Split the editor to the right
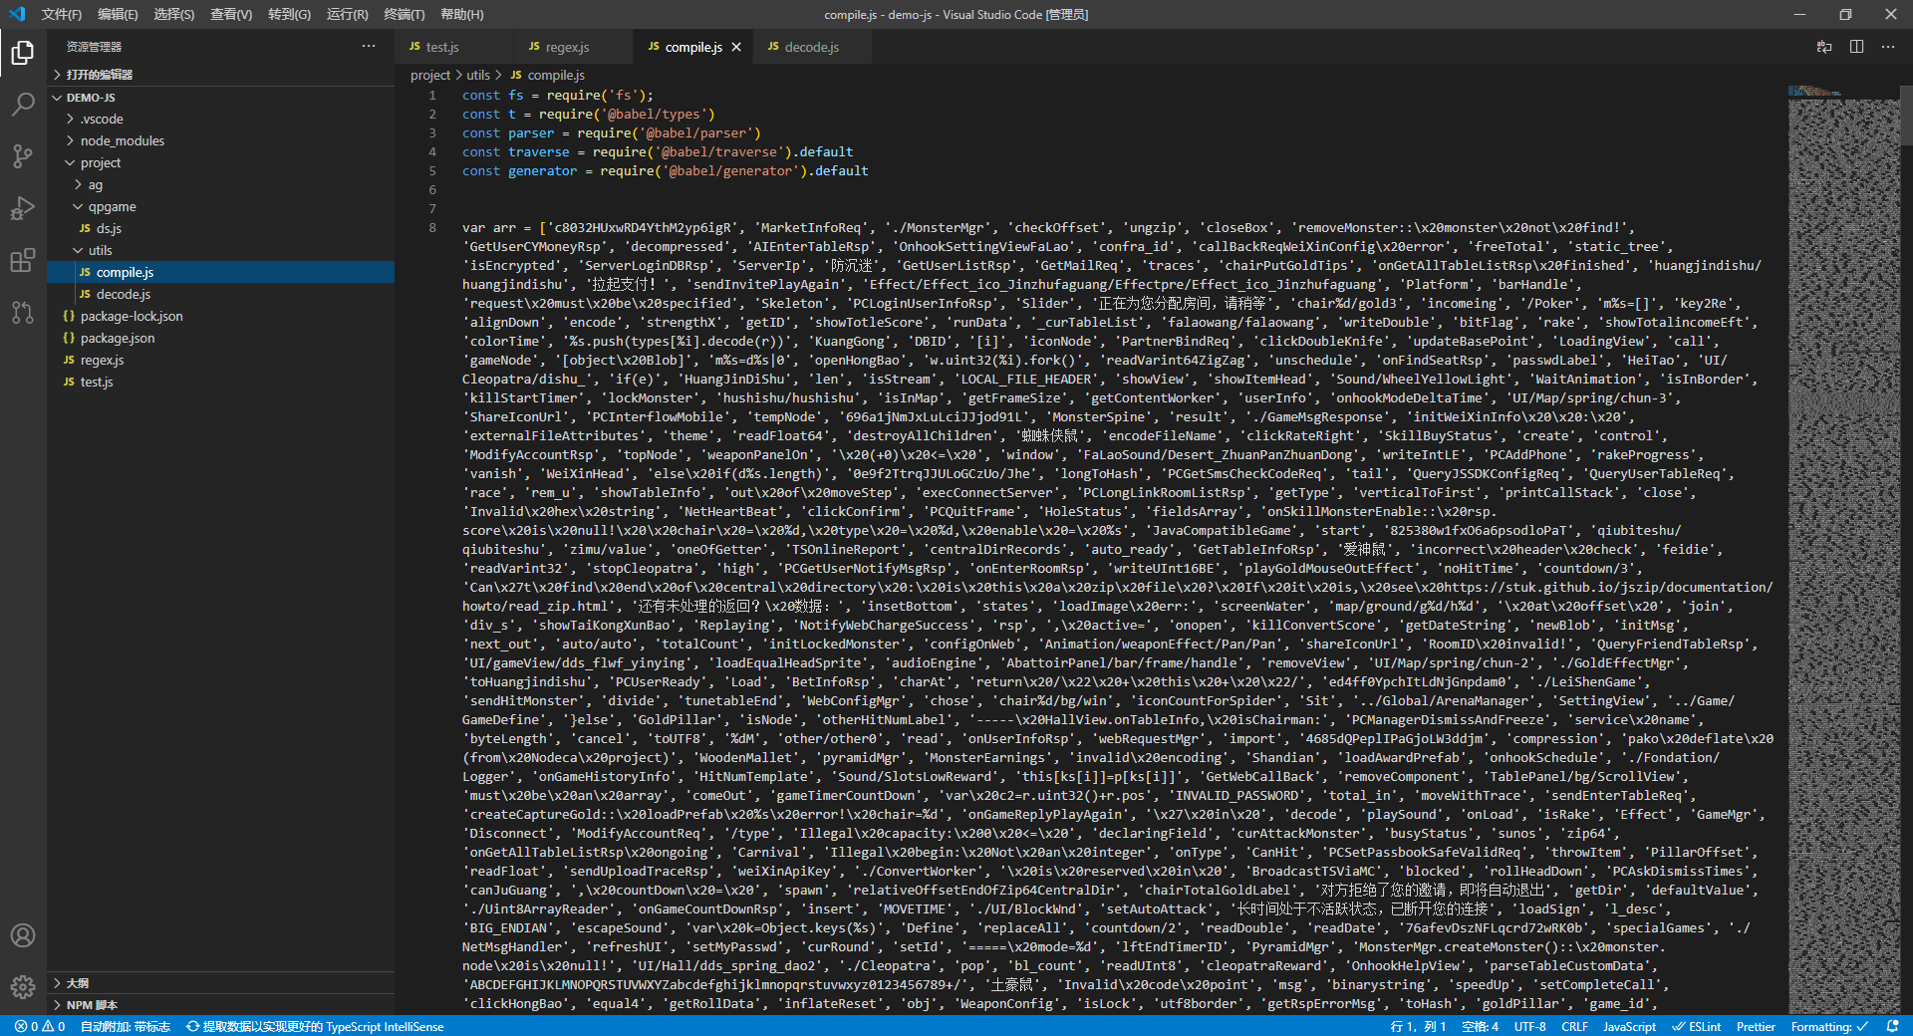The width and height of the screenshot is (1913, 1036). pos(1856,47)
